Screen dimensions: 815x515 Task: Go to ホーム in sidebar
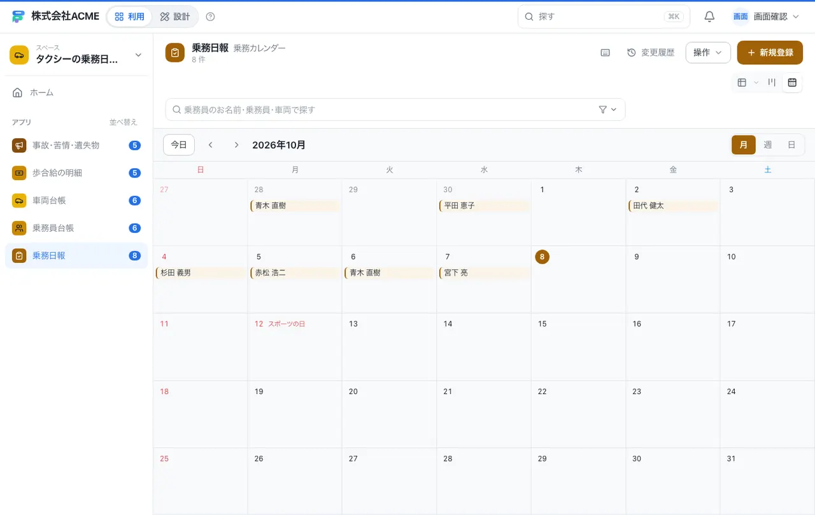[x=76, y=92]
